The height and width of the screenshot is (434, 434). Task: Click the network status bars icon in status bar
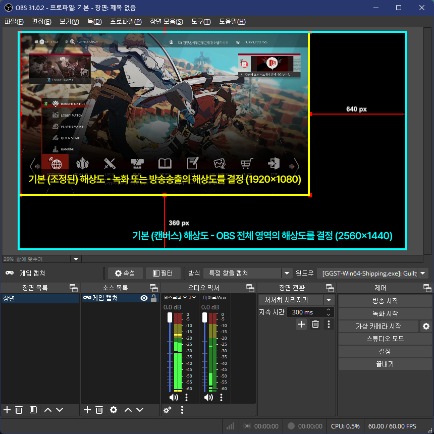pyautogui.click(x=230, y=426)
